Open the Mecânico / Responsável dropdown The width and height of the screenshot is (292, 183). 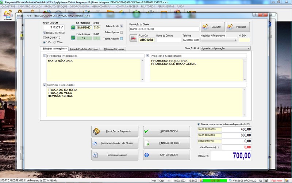pyautogui.click(x=219, y=40)
